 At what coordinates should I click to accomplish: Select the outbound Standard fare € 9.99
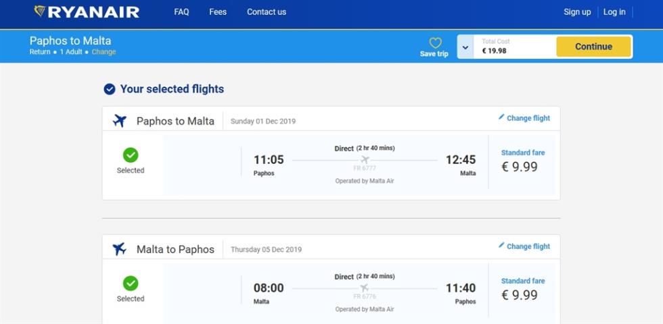[x=522, y=161]
